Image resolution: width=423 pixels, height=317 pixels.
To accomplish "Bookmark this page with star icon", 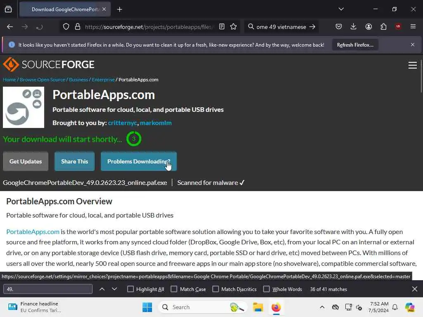I will click(x=233, y=26).
